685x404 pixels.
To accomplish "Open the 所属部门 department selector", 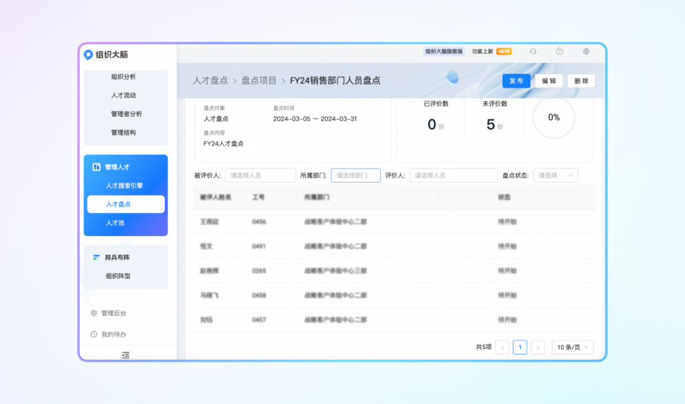I will point(355,176).
